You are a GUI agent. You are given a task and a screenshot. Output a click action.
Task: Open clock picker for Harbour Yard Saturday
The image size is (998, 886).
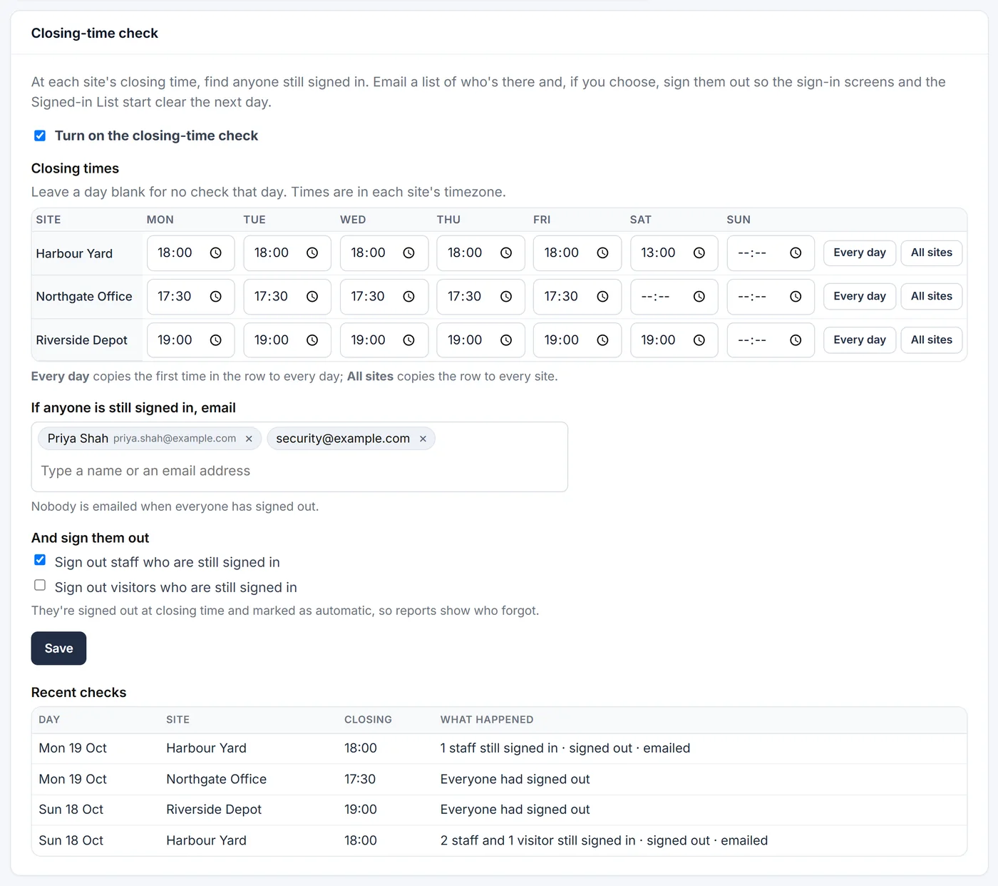[x=699, y=253]
